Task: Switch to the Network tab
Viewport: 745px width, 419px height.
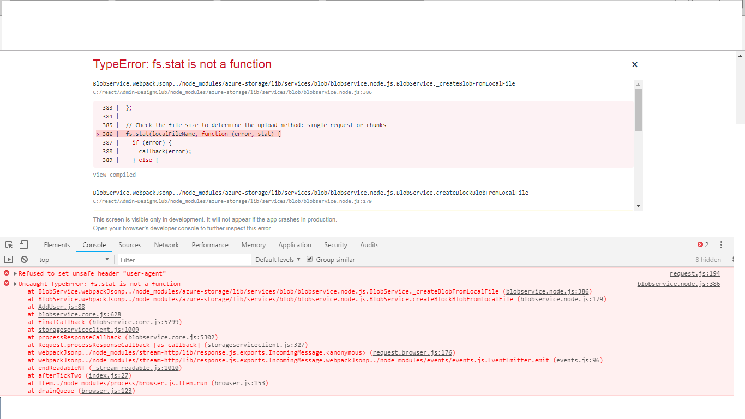Action: (166, 244)
